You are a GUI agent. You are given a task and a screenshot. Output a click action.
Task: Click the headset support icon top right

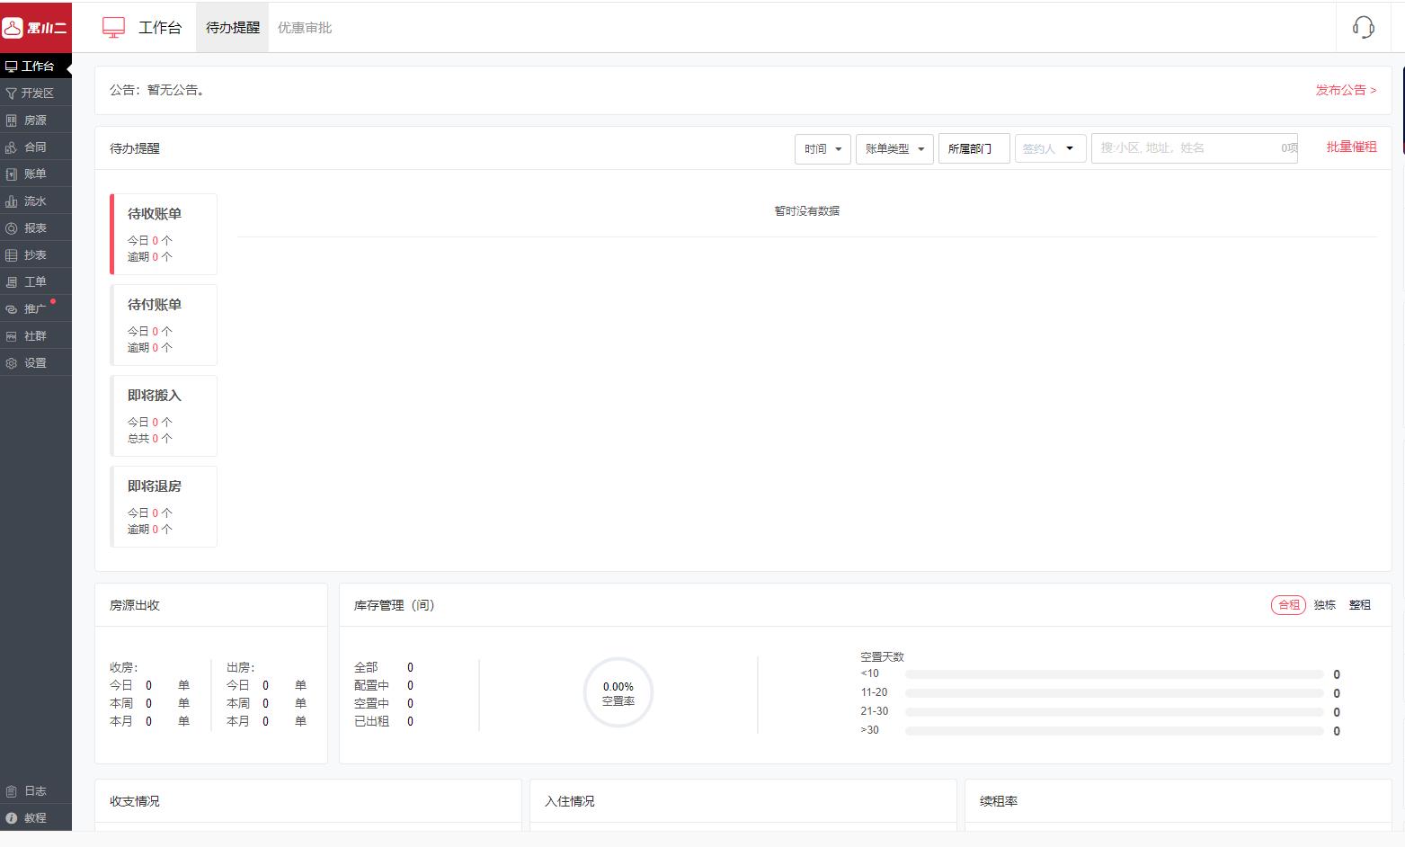[1364, 27]
